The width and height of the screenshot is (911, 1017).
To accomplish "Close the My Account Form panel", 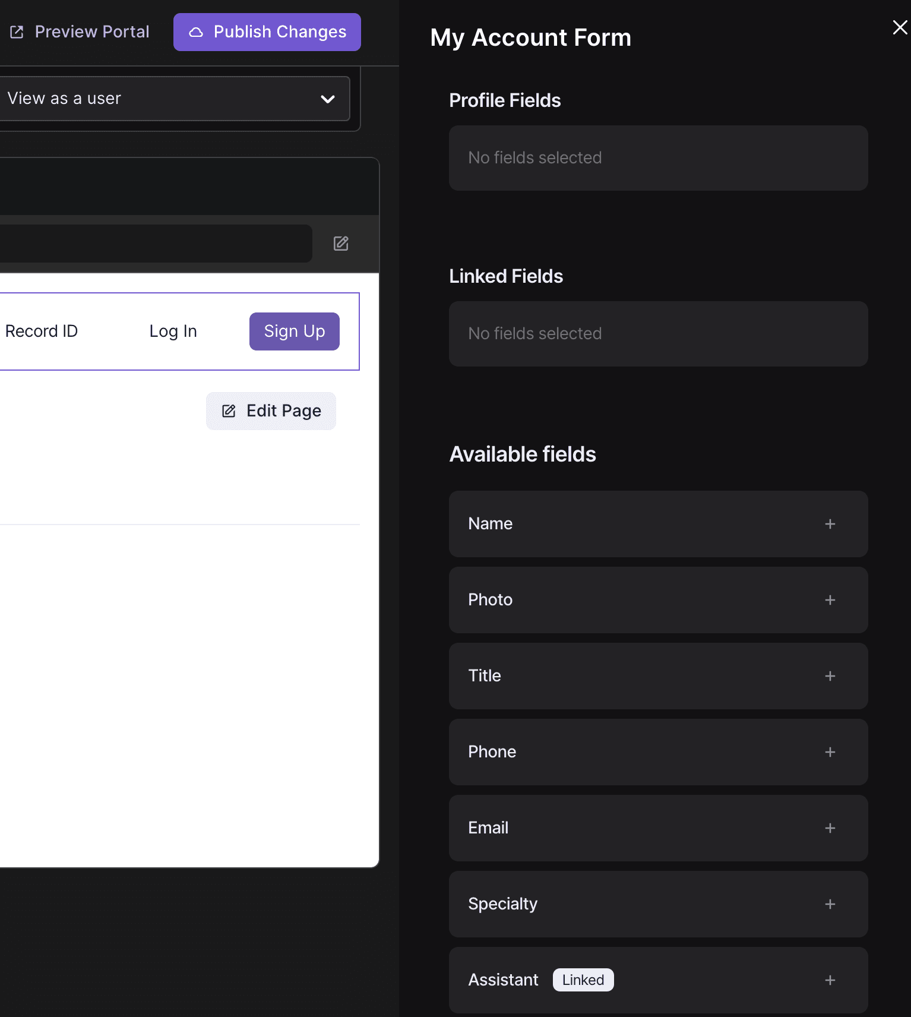I will point(900,27).
